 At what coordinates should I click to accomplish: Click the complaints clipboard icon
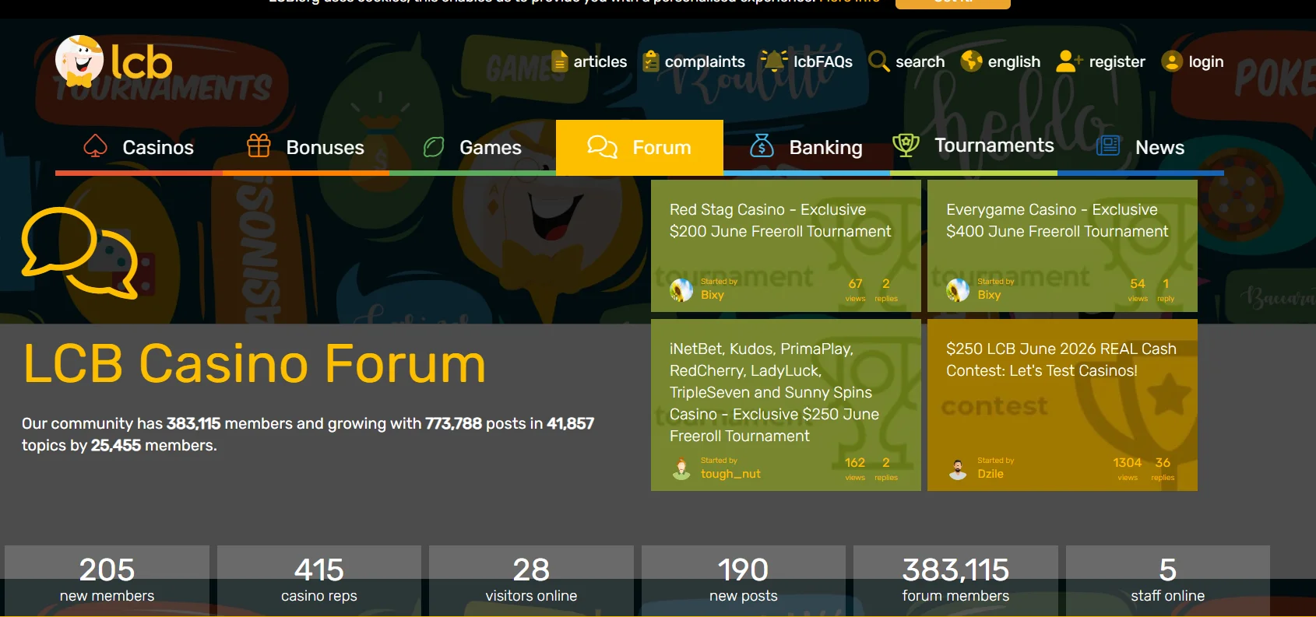click(x=651, y=61)
